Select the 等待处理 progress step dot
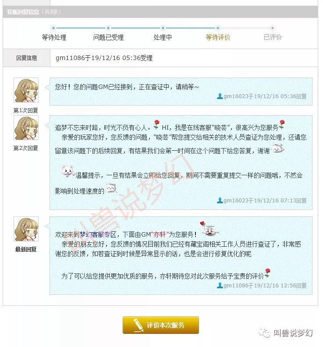This screenshot has width=323, height=347. (x=53, y=28)
